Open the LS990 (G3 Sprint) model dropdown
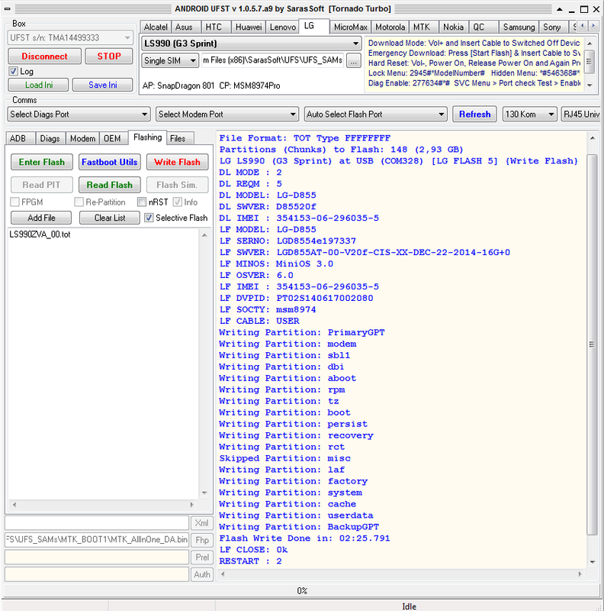604x611 pixels. click(251, 44)
